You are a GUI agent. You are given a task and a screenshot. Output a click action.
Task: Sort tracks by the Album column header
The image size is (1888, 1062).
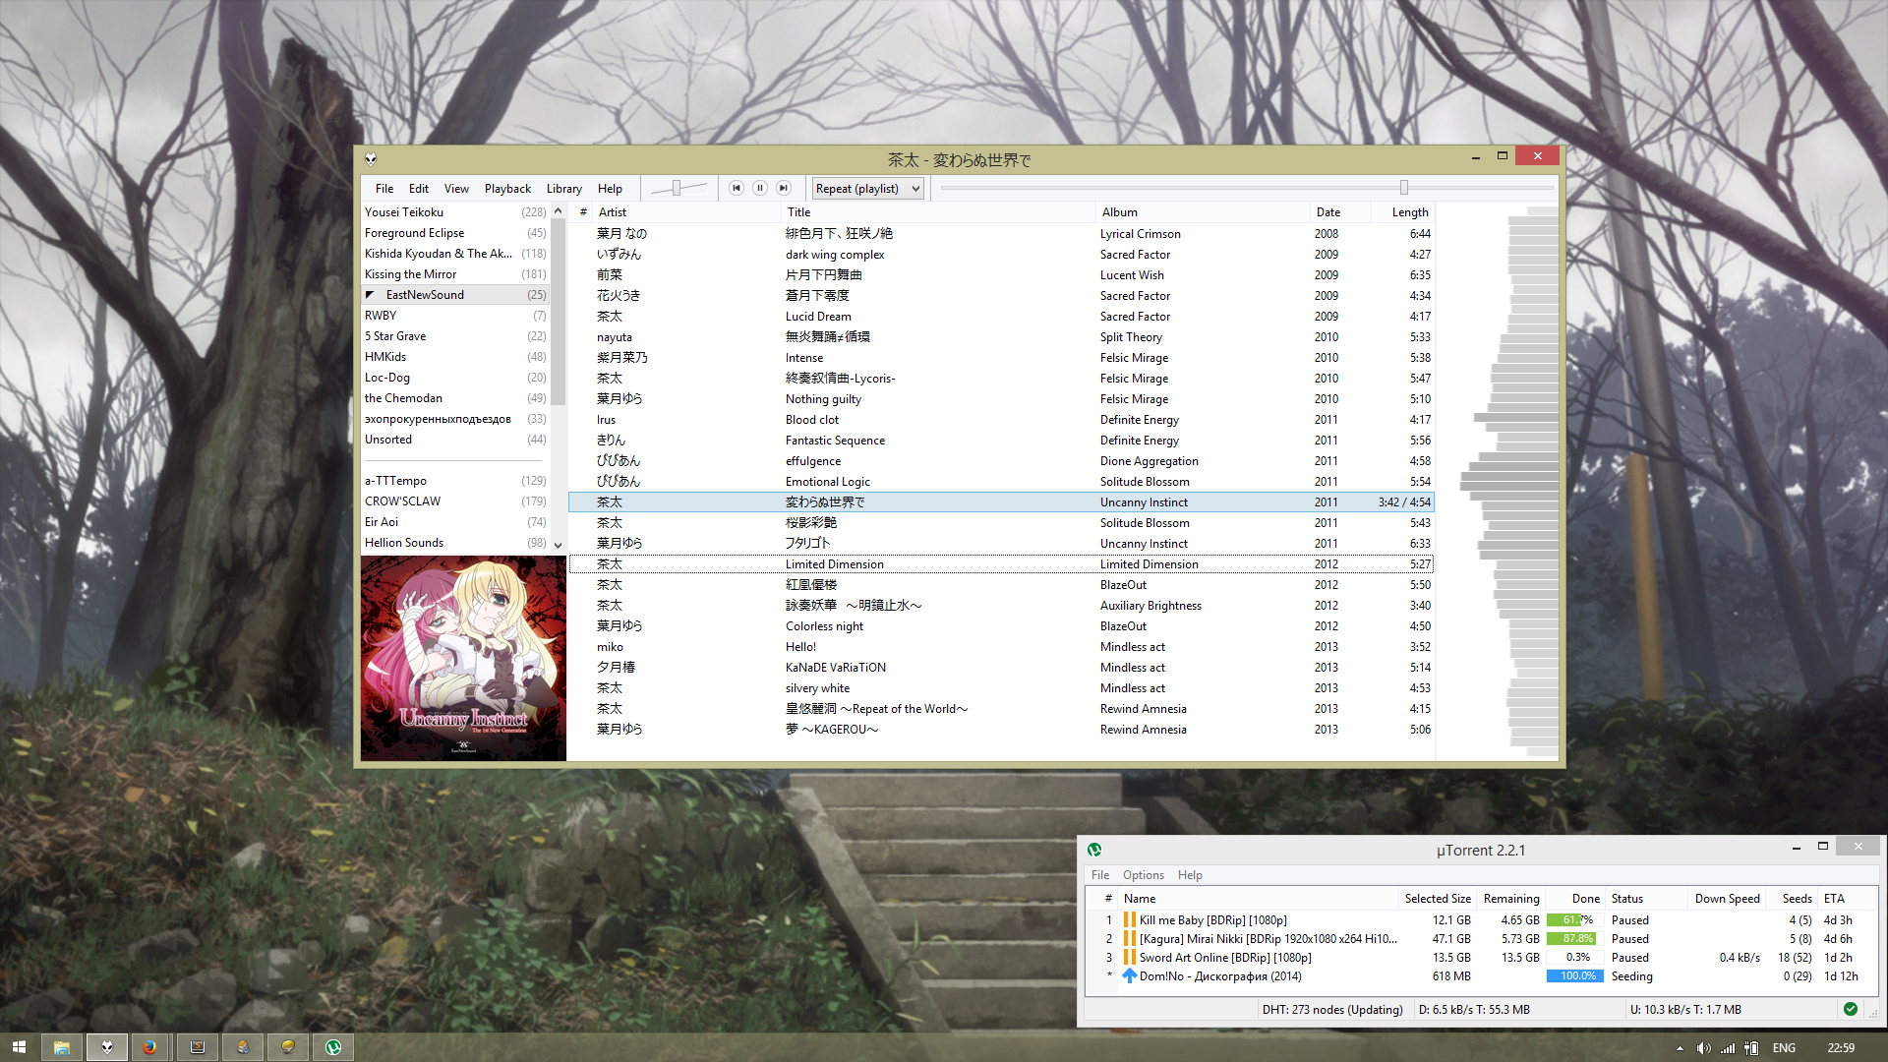point(1120,212)
